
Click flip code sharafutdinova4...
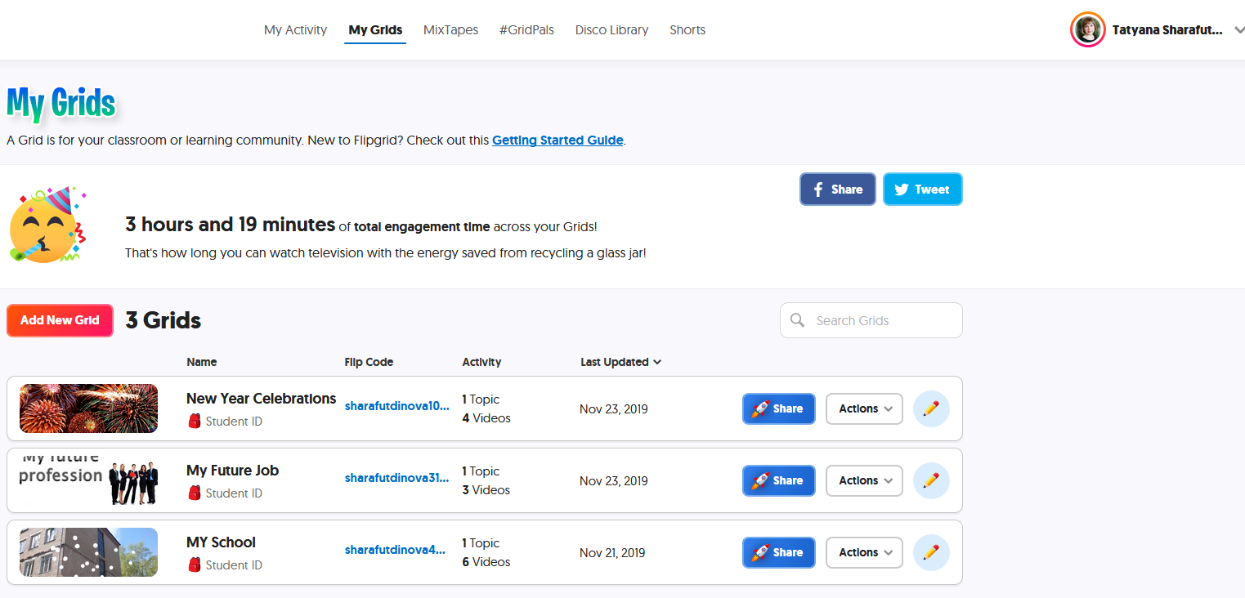(395, 550)
